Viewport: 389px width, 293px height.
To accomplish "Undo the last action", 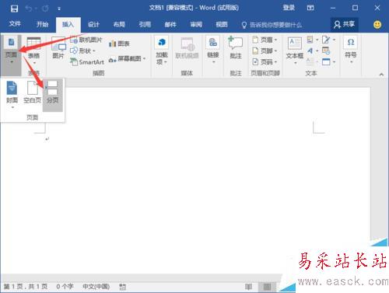I will point(29,9).
